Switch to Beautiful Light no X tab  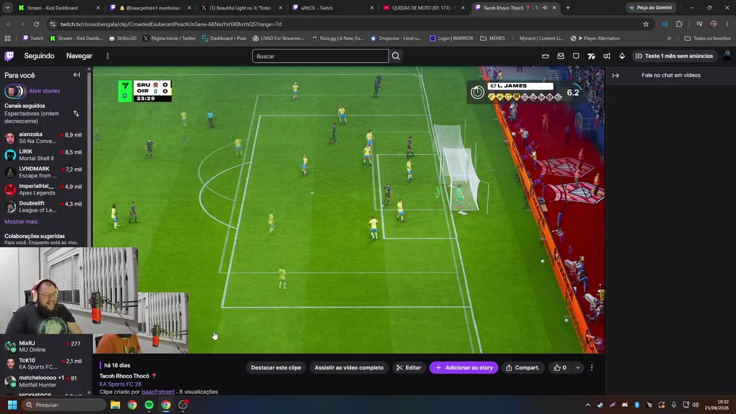241,8
